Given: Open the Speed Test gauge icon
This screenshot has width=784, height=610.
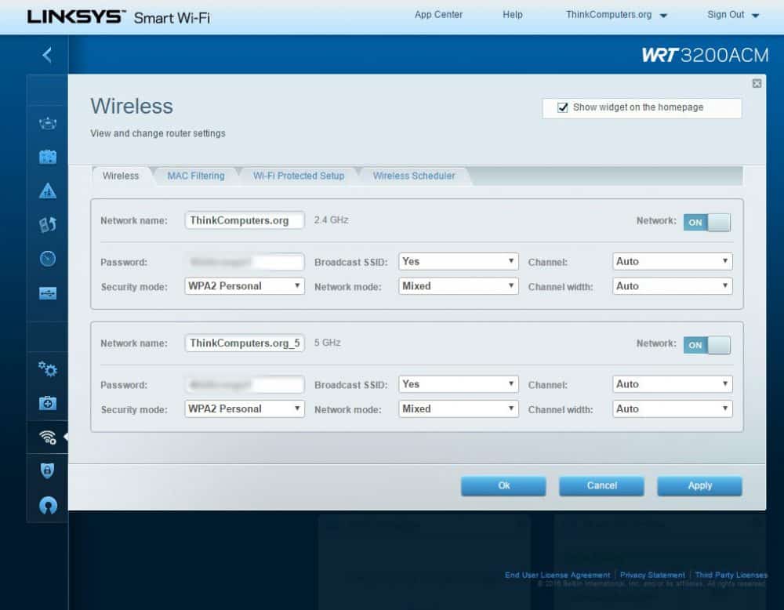Looking at the screenshot, I should click(48, 259).
